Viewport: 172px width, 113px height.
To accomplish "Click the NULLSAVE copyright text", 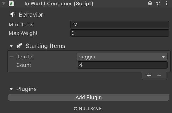I will 88,109.
